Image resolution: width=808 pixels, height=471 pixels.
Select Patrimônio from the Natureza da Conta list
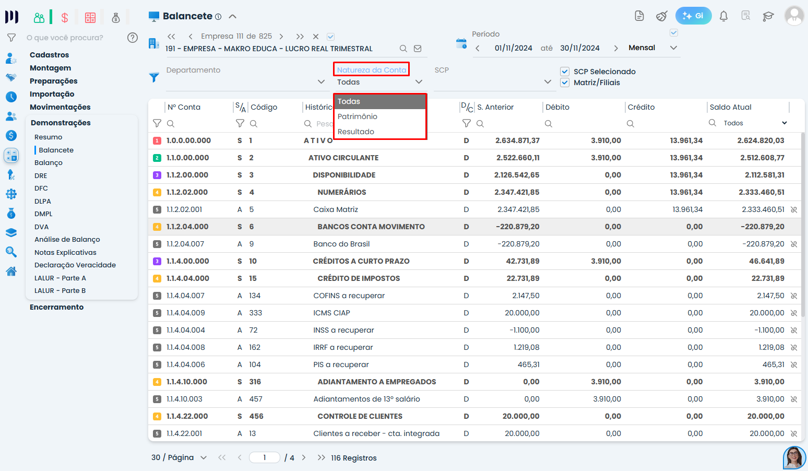358,116
